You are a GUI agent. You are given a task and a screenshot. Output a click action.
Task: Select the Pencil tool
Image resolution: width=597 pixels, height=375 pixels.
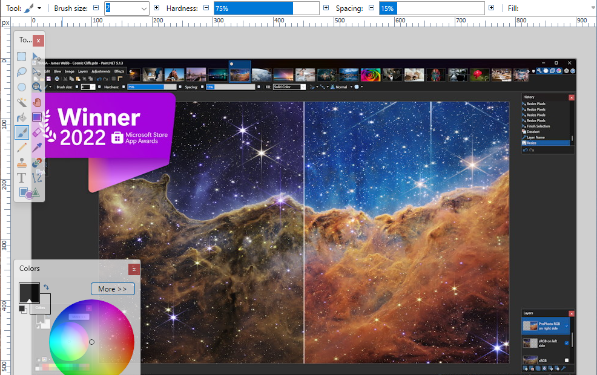22,148
